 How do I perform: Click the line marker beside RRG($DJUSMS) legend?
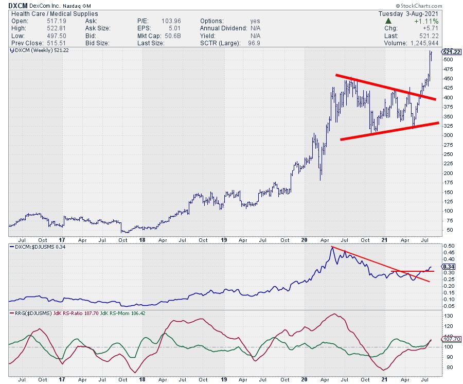[11, 312]
